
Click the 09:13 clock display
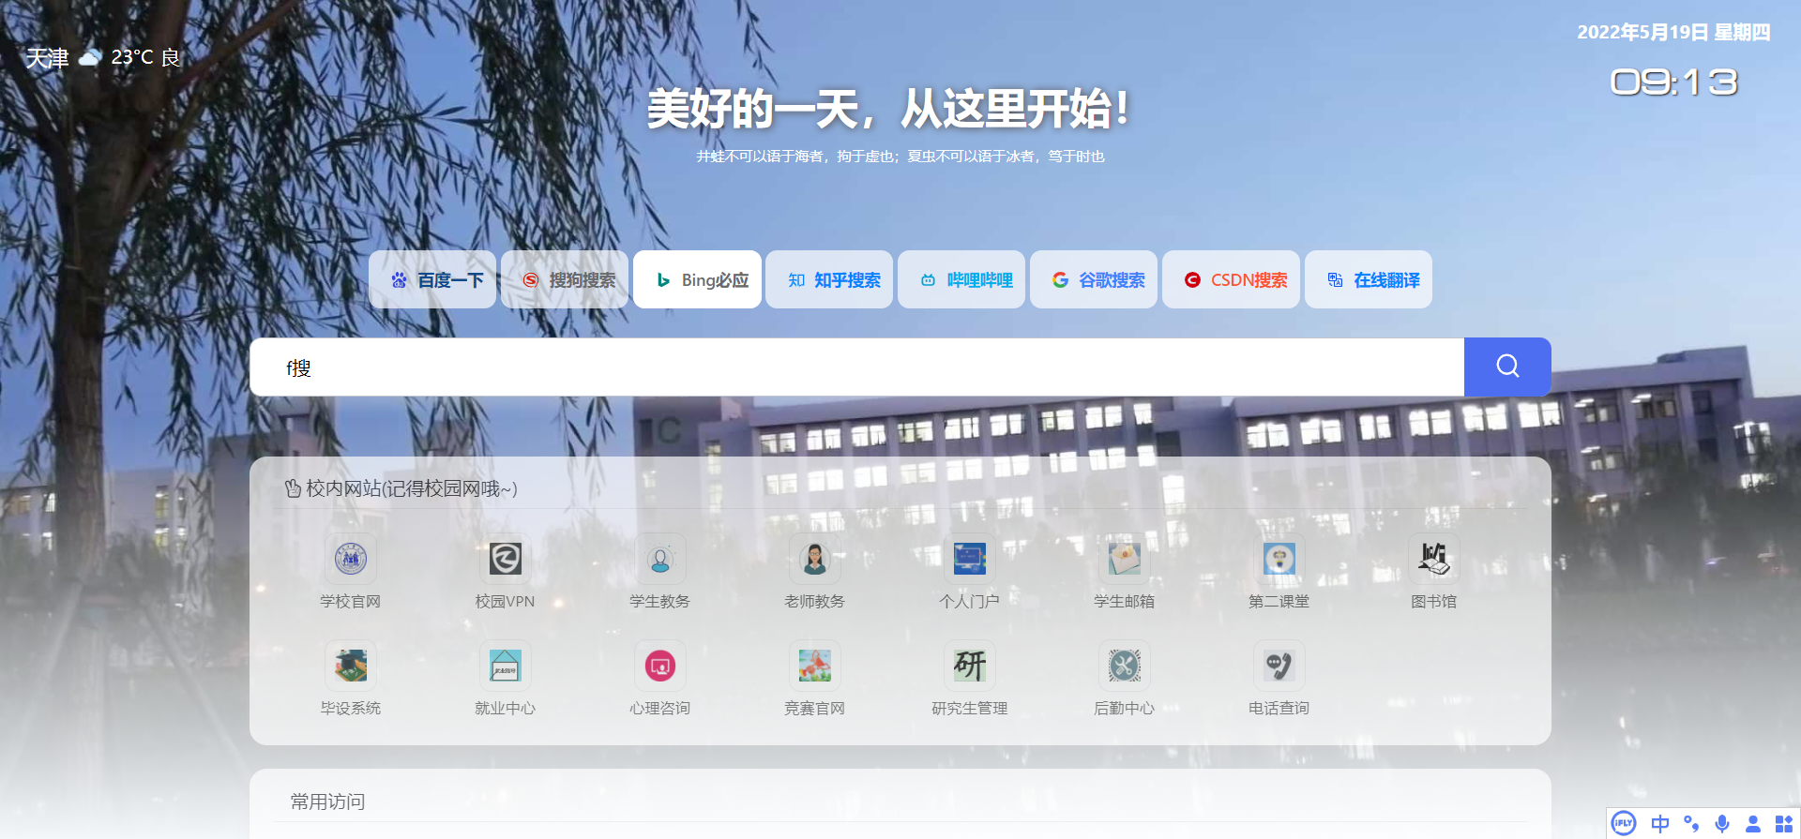click(x=1674, y=82)
